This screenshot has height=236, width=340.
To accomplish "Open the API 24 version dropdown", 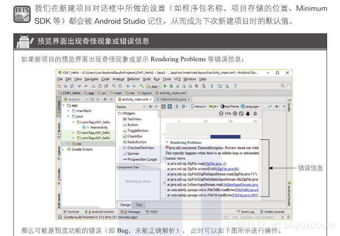I will point(213,107).
